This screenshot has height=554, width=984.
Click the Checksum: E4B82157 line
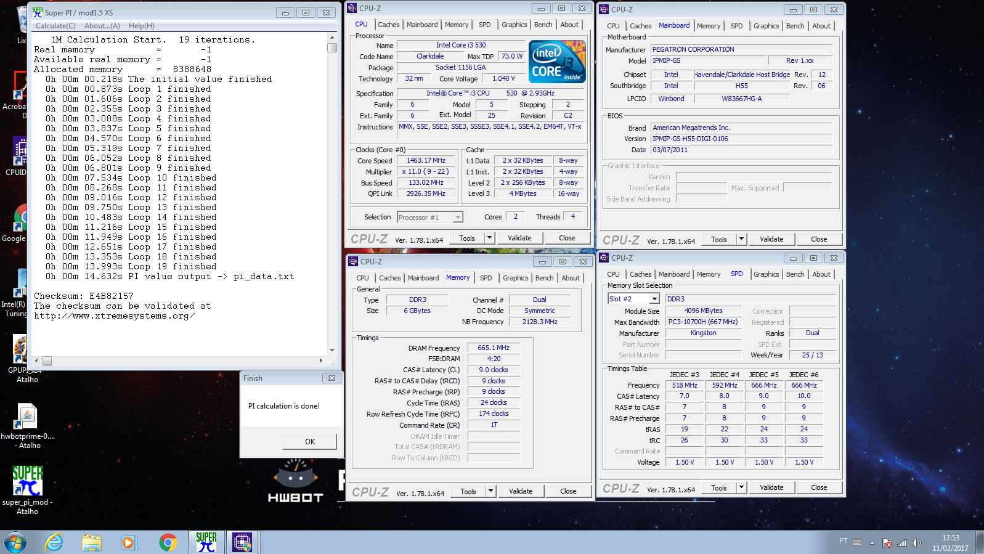[84, 296]
